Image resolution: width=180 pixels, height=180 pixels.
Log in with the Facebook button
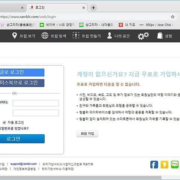pyautogui.click(x=22, y=83)
